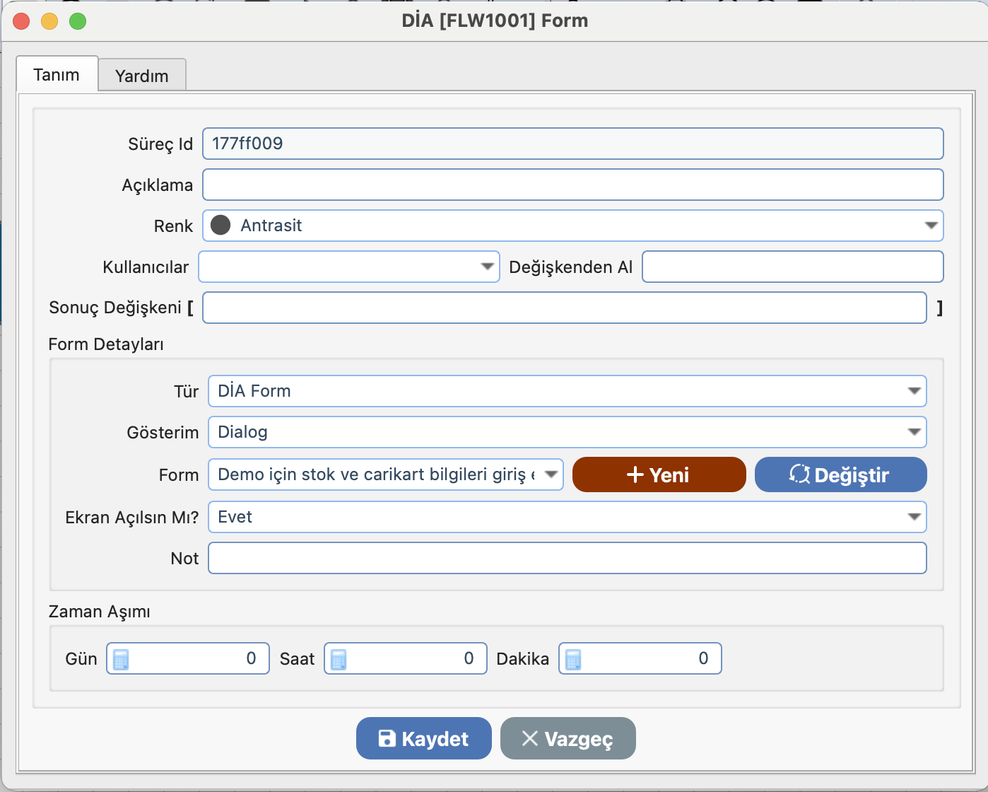The image size is (988, 792).
Task: Save the form with Kaydet
Action: click(423, 738)
